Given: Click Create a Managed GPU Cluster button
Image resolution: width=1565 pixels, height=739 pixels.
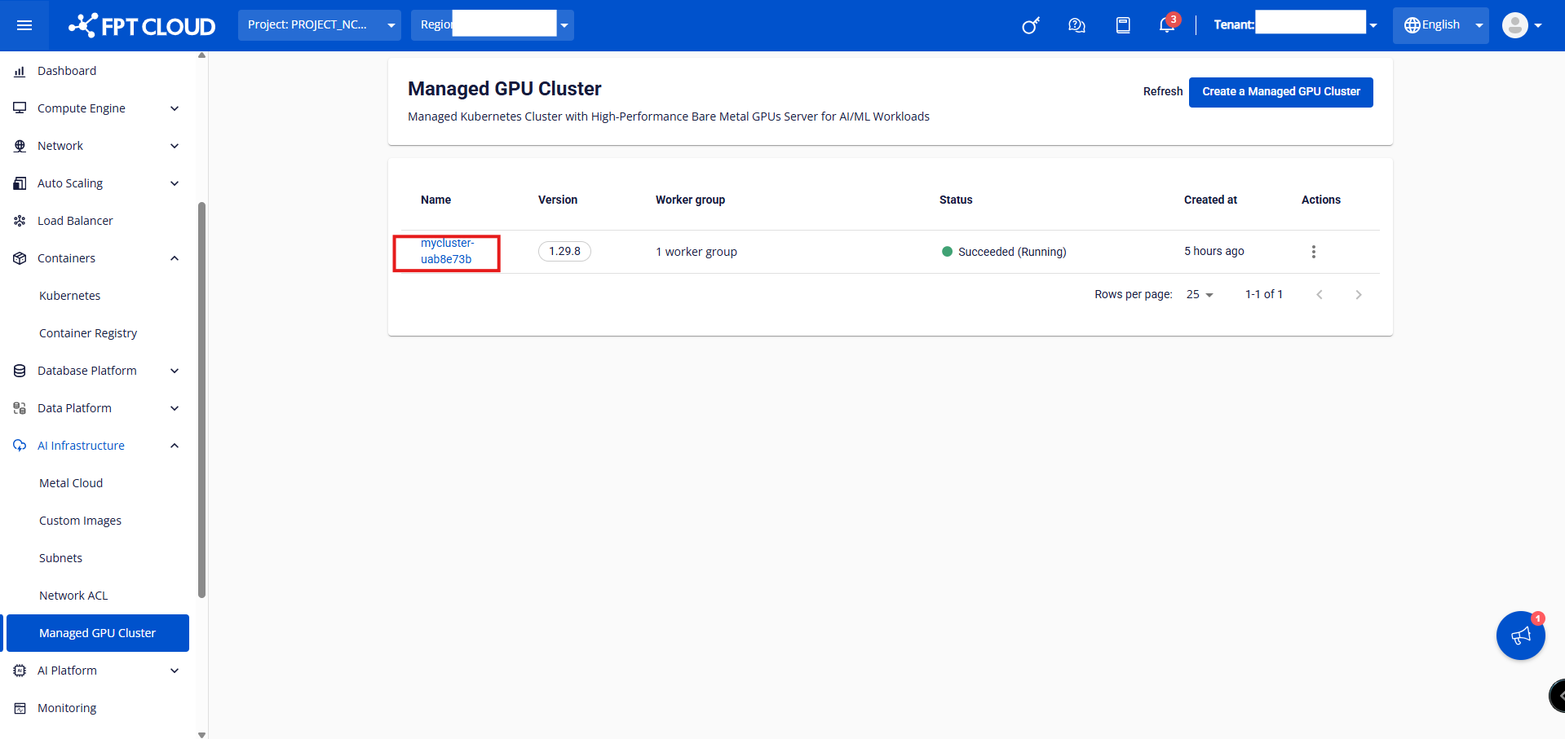Looking at the screenshot, I should coord(1280,92).
